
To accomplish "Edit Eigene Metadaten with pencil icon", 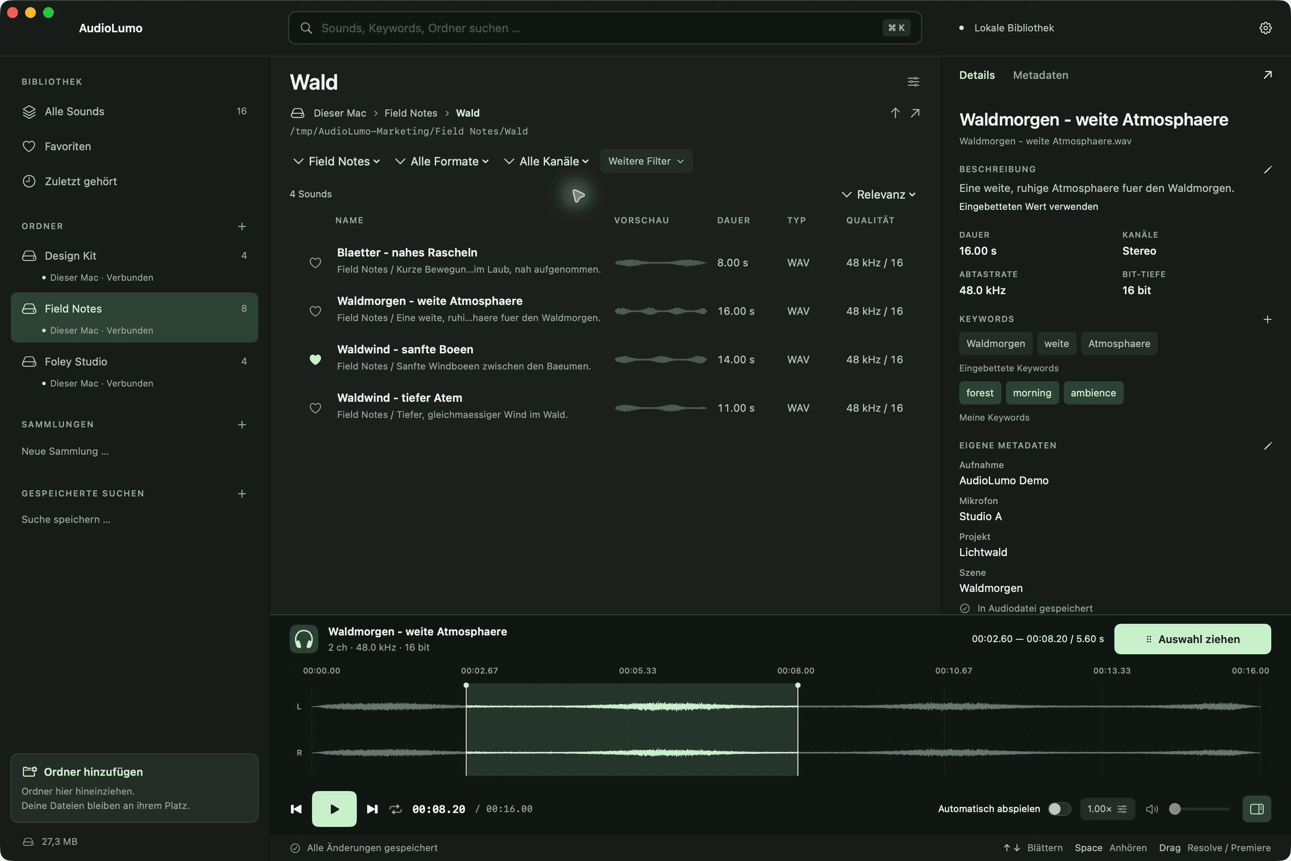I will coord(1267,446).
